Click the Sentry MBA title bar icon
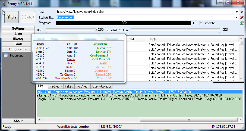The image size is (246, 131). pos(4,4)
